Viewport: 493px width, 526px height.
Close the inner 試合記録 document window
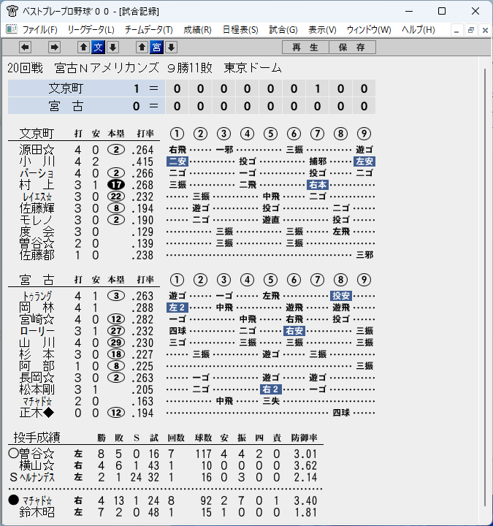pos(485,30)
